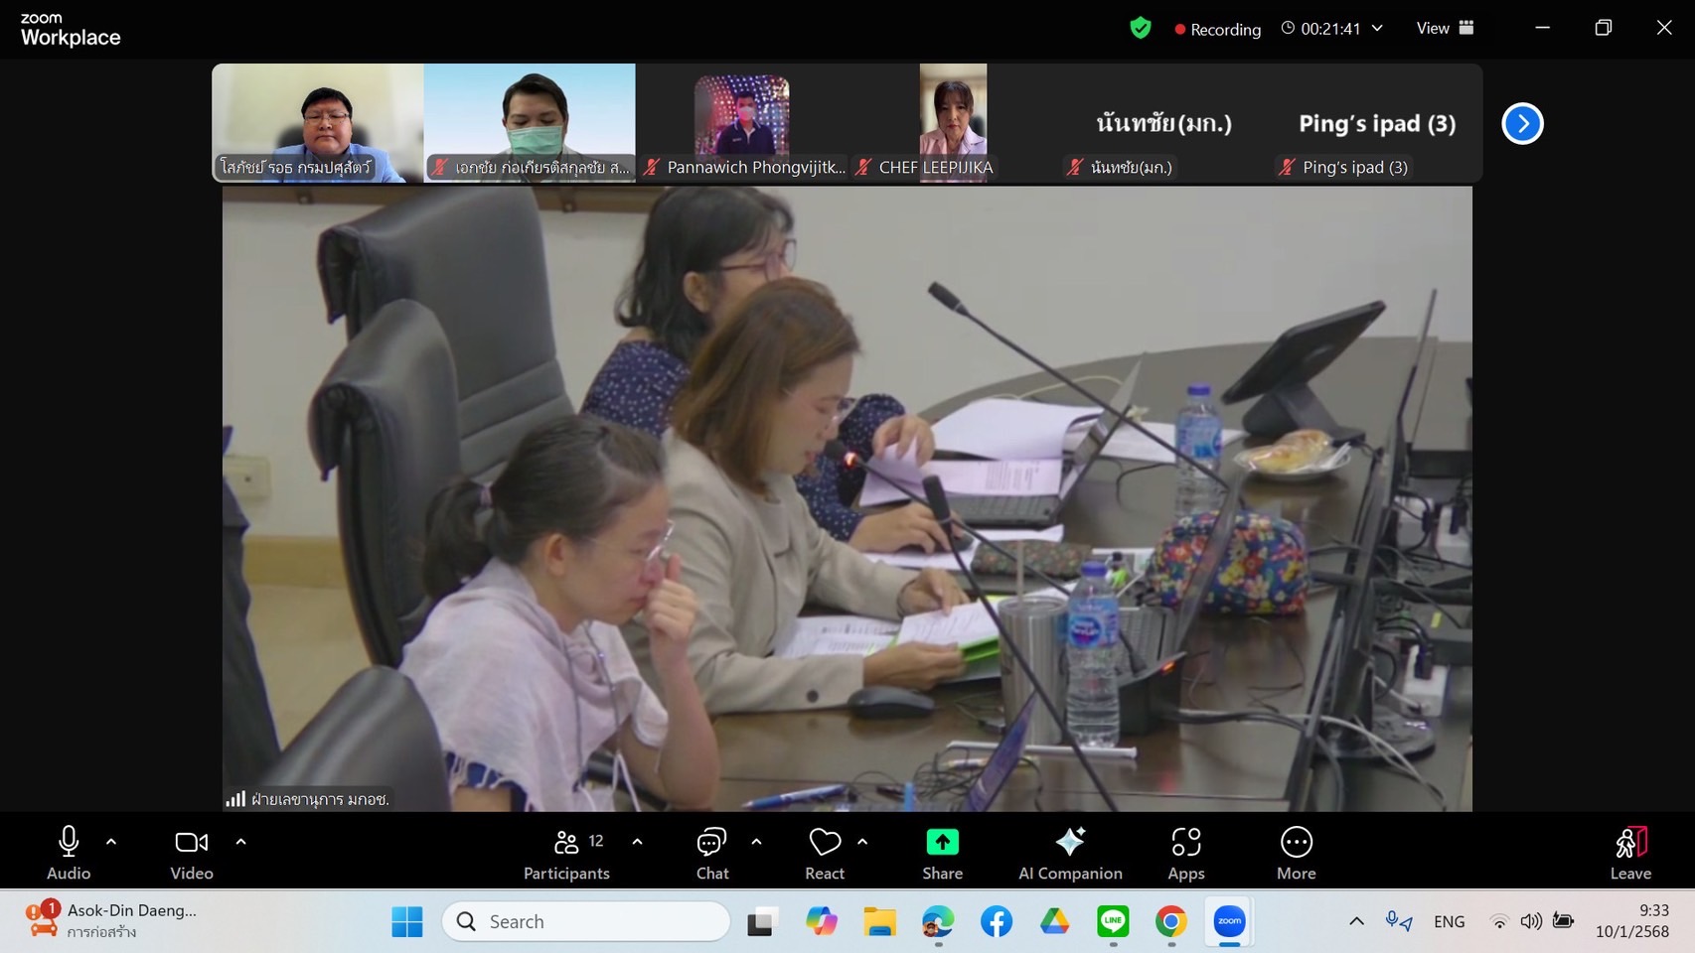Viewport: 1695px width, 953px height.
Task: Expand audio settings arrow next to Audio
Action: click(111, 842)
